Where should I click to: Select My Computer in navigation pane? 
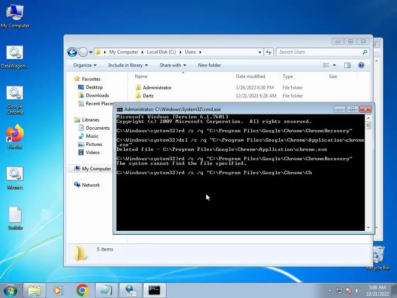[x=92, y=169]
